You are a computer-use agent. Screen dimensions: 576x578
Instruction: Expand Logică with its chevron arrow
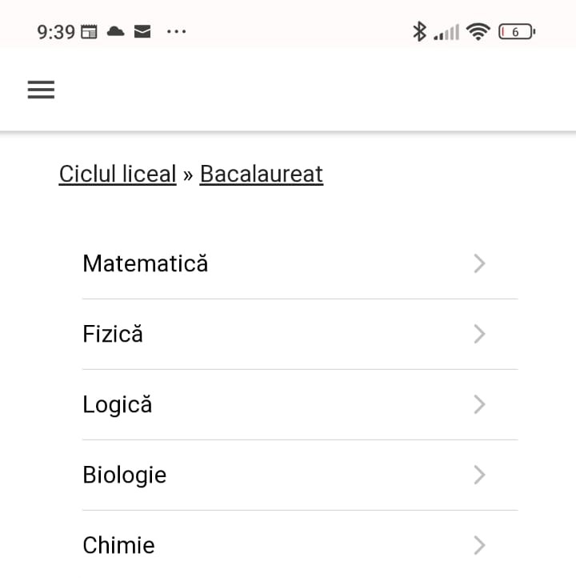pos(479,404)
